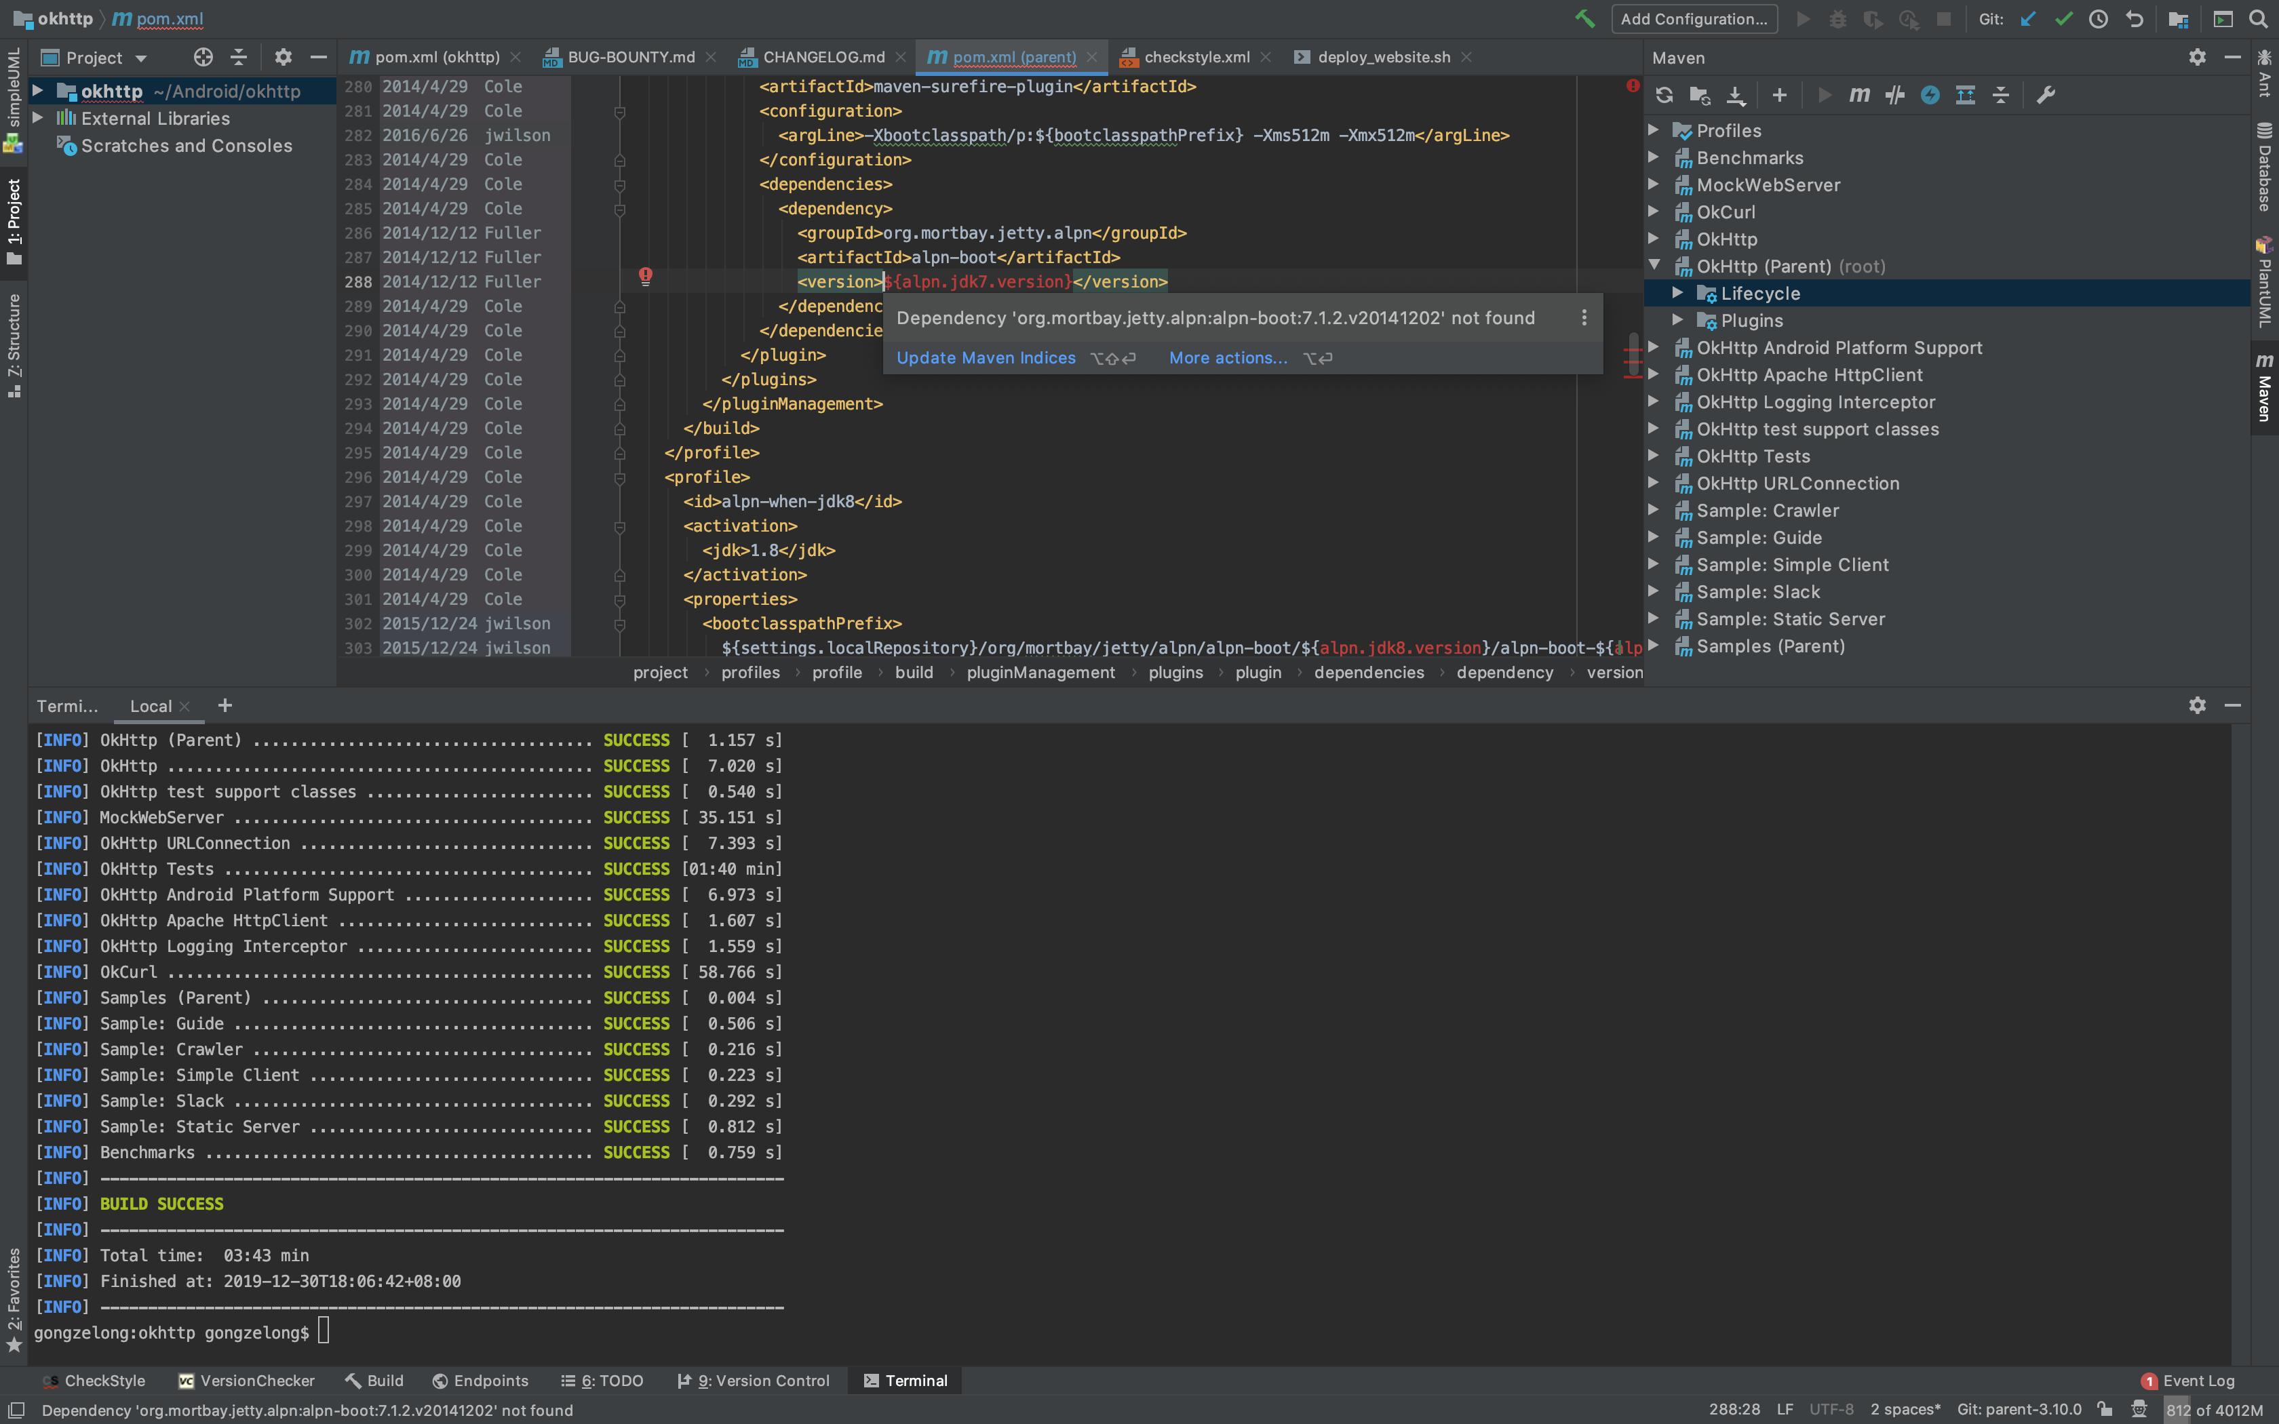
Task: Toggle offline mode in the Maven toolbar
Action: coord(1932,94)
